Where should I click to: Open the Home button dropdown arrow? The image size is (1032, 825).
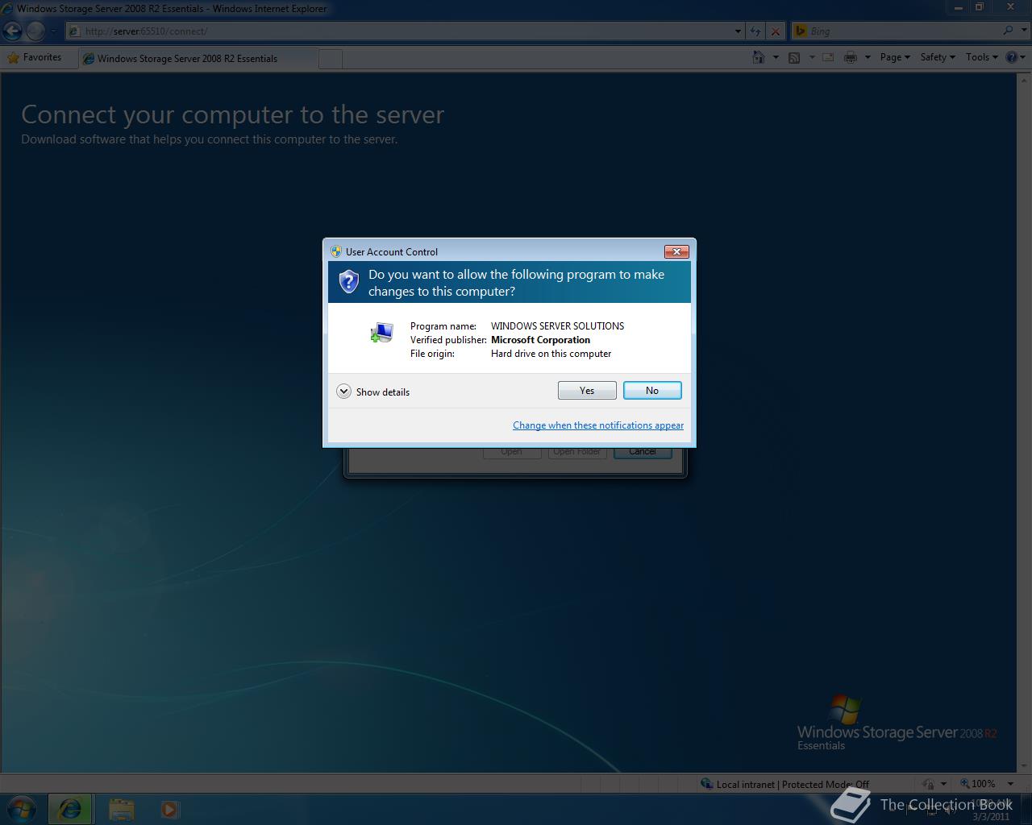(776, 57)
